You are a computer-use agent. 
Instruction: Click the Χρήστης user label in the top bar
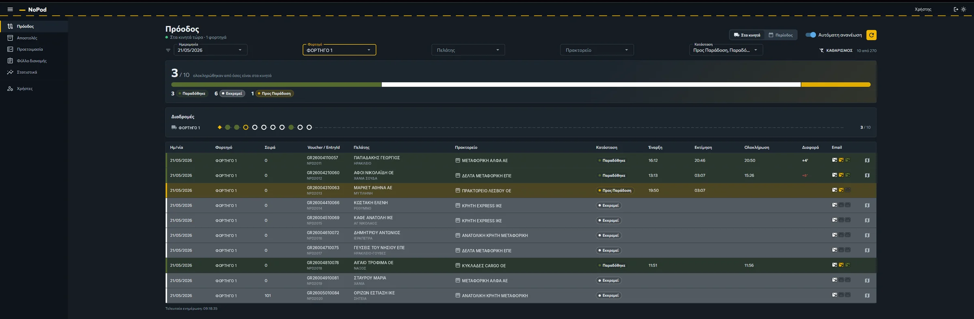pyautogui.click(x=923, y=9)
